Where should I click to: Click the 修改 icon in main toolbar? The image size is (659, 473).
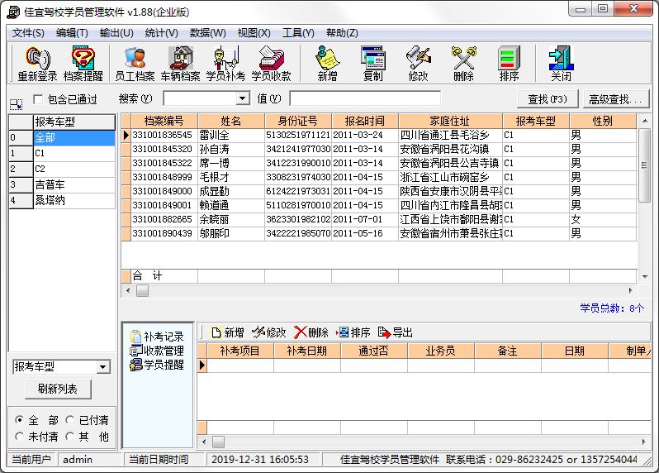click(x=418, y=64)
